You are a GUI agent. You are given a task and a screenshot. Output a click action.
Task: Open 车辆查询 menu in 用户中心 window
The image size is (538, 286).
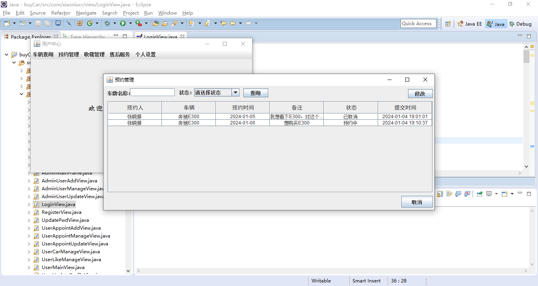[43, 54]
